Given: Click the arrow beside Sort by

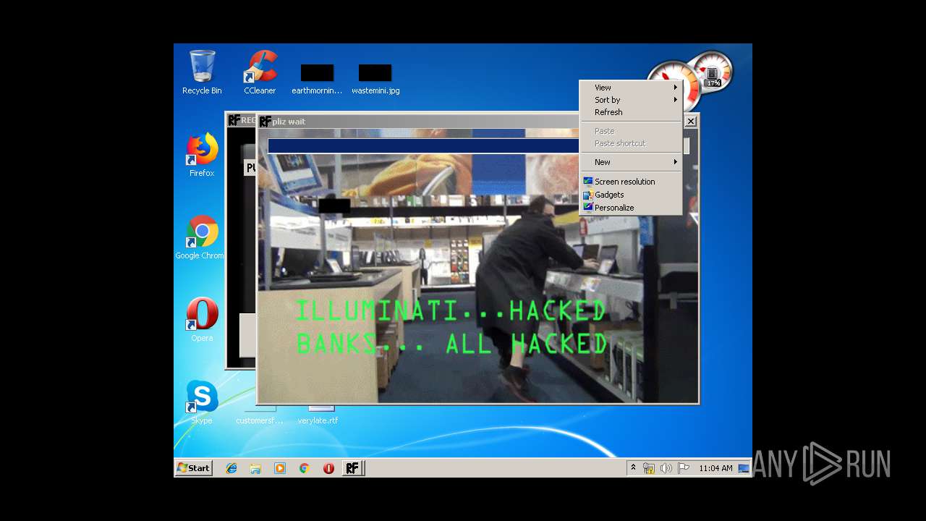Looking at the screenshot, I should tap(676, 100).
